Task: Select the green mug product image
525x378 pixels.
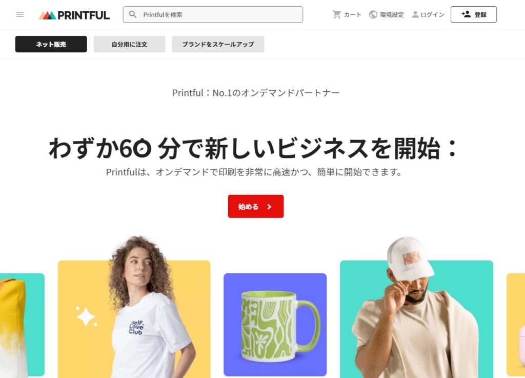Action: (275, 325)
